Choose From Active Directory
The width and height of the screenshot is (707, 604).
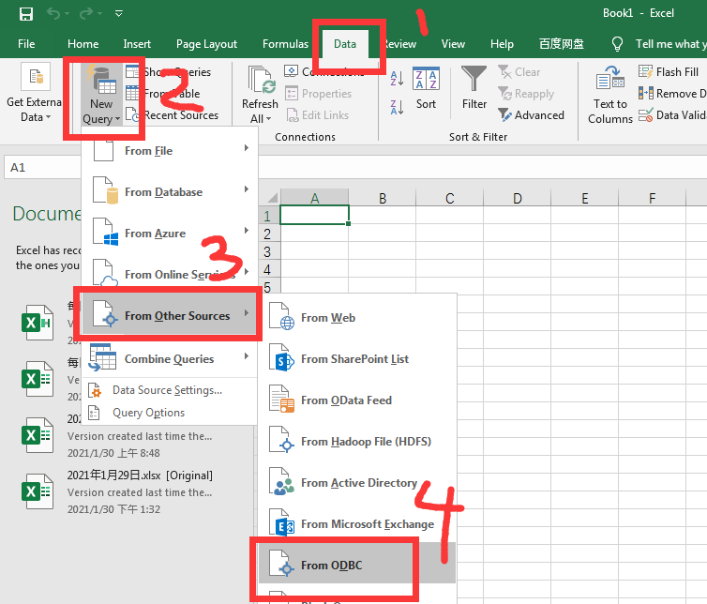[x=357, y=483]
